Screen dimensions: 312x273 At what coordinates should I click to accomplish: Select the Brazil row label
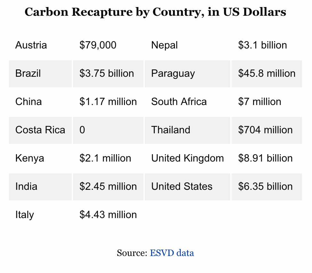28,73
